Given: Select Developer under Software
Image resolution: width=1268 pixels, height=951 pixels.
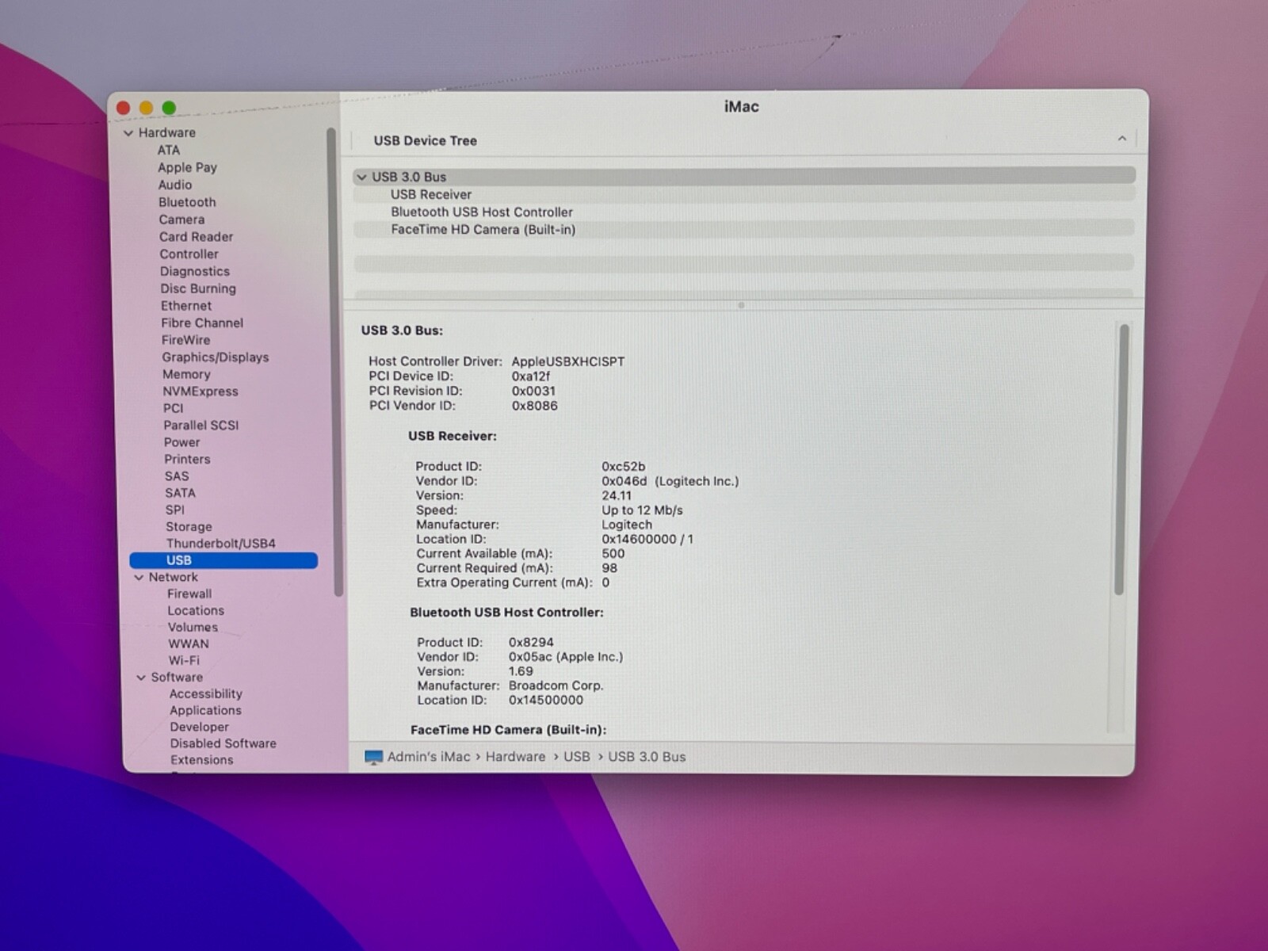Looking at the screenshot, I should point(199,727).
